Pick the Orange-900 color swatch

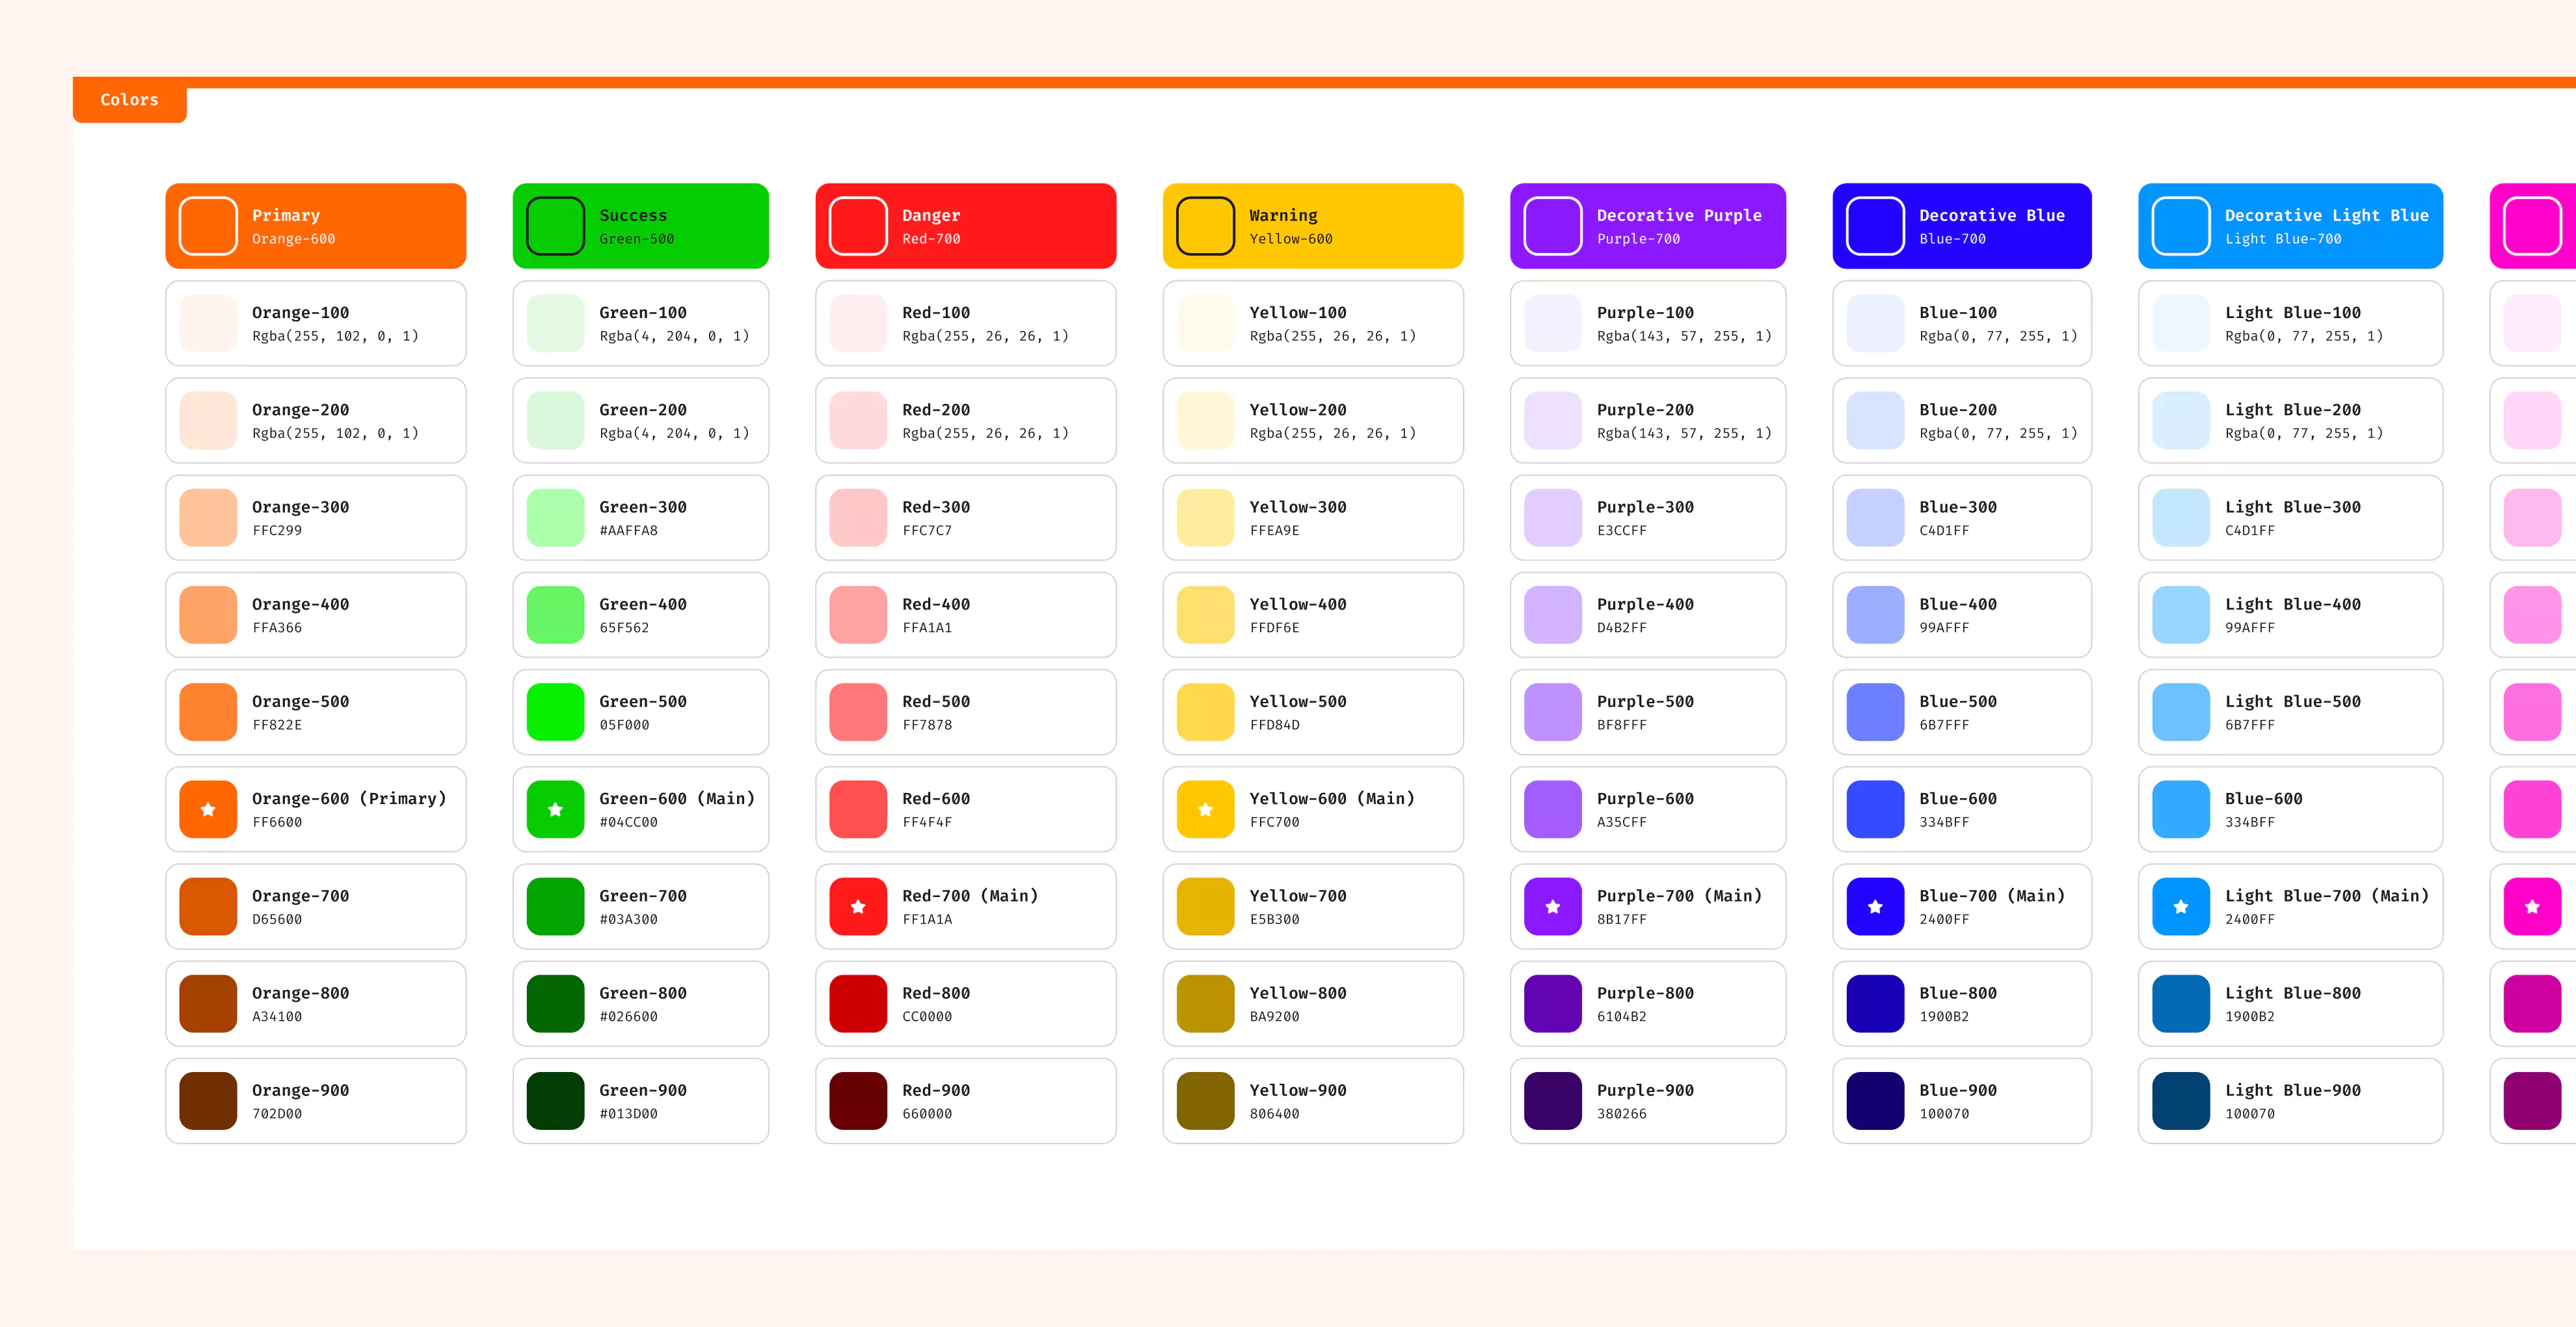coord(208,1100)
